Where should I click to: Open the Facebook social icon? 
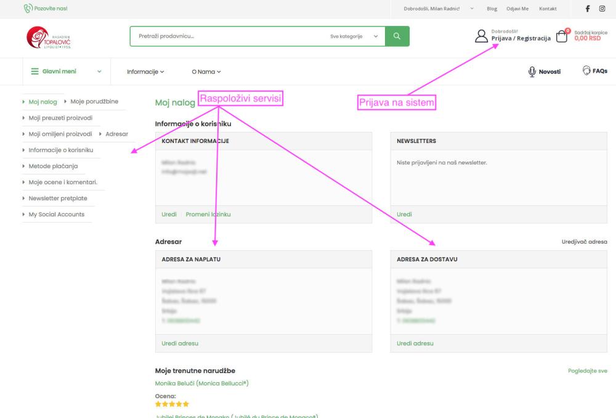[x=587, y=9]
